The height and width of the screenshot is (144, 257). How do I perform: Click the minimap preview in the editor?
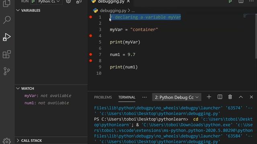(x=245, y=16)
